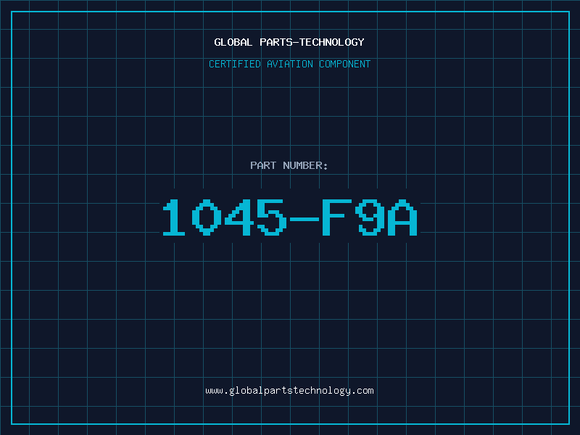Click the GLOBAL PARTS-TECHNOLOGY heading
The width and height of the screenshot is (580, 435).
pos(289,42)
